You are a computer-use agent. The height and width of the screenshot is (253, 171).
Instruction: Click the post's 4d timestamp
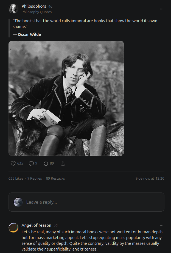[50, 6]
